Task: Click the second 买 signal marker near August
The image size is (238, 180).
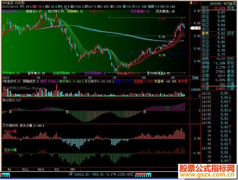Action: coord(145,112)
